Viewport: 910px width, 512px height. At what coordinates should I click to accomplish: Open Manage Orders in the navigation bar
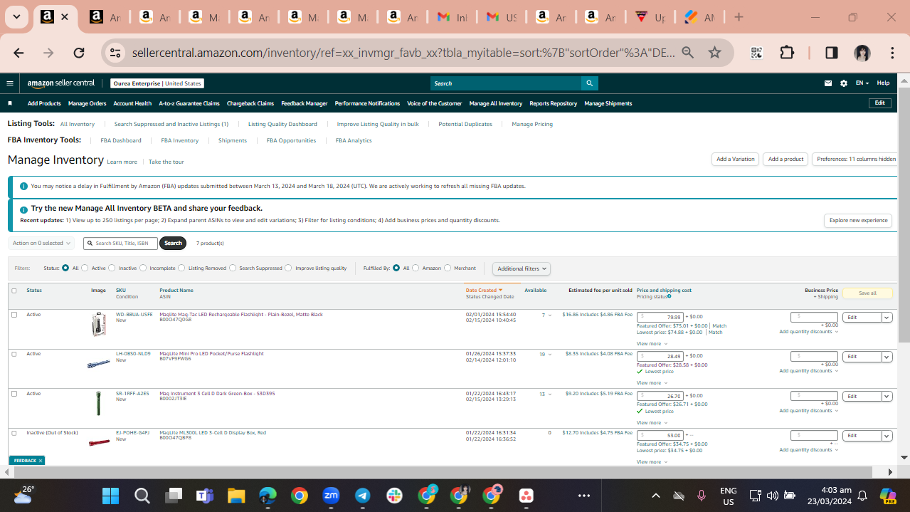pyautogui.click(x=88, y=103)
